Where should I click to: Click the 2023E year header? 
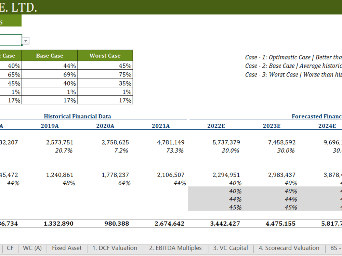(272, 126)
